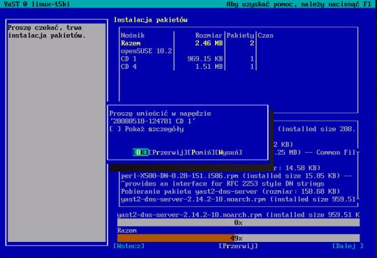Screen dimensions: 377x258
Task: Click the Rozmiar column header
Action: pyautogui.click(x=209, y=36)
